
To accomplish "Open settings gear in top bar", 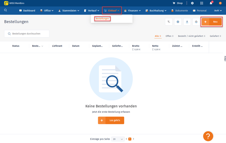I will 192,3.
